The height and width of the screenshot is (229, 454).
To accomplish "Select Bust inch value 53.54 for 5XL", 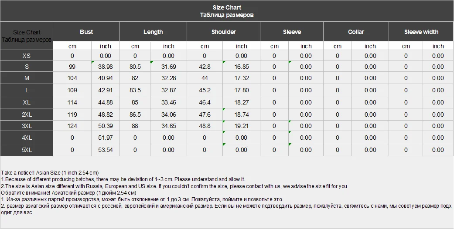I will coord(106,150).
